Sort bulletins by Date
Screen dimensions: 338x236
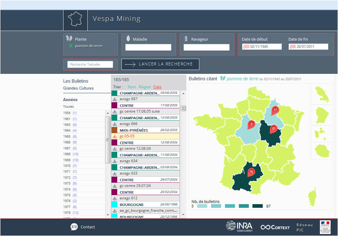tap(157, 87)
